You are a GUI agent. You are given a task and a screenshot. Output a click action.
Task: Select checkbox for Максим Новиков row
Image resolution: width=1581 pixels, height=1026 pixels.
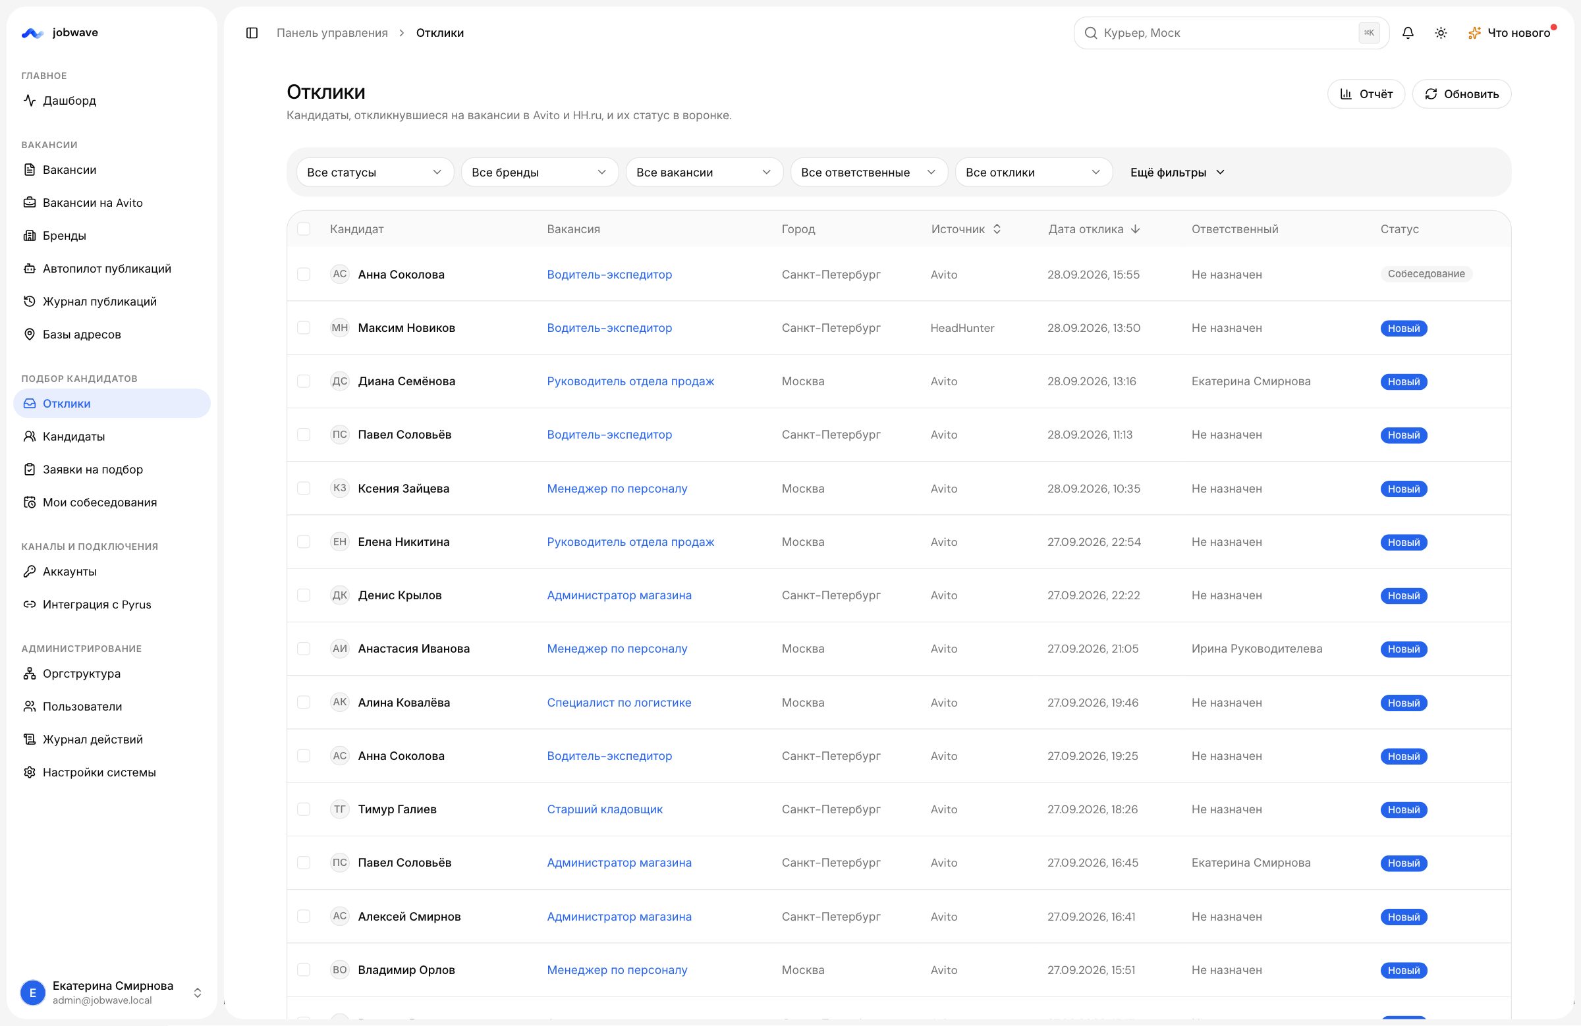tap(304, 327)
